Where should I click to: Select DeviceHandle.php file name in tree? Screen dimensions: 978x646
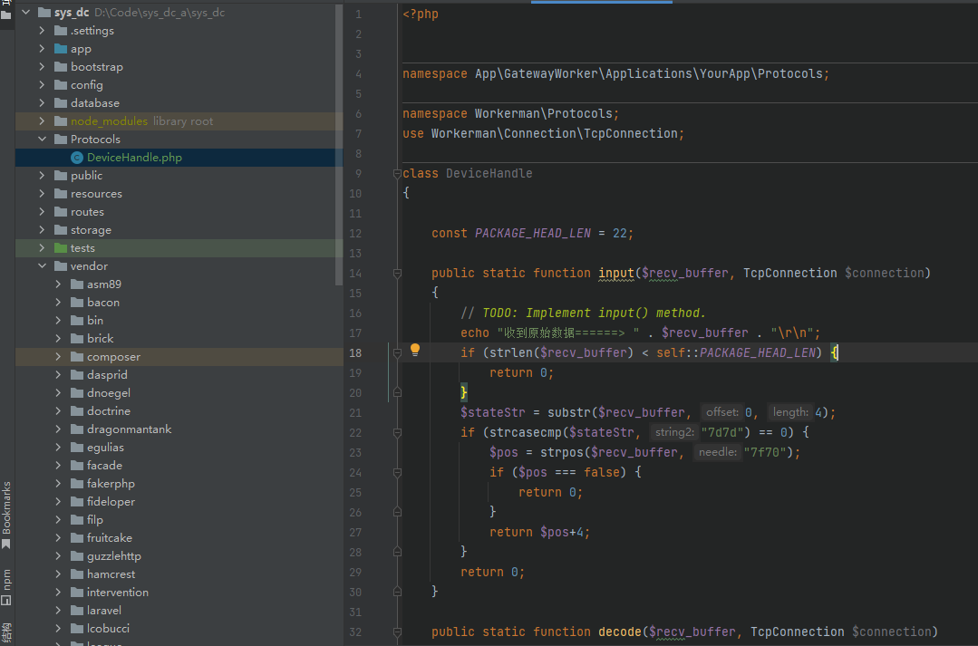[135, 157]
